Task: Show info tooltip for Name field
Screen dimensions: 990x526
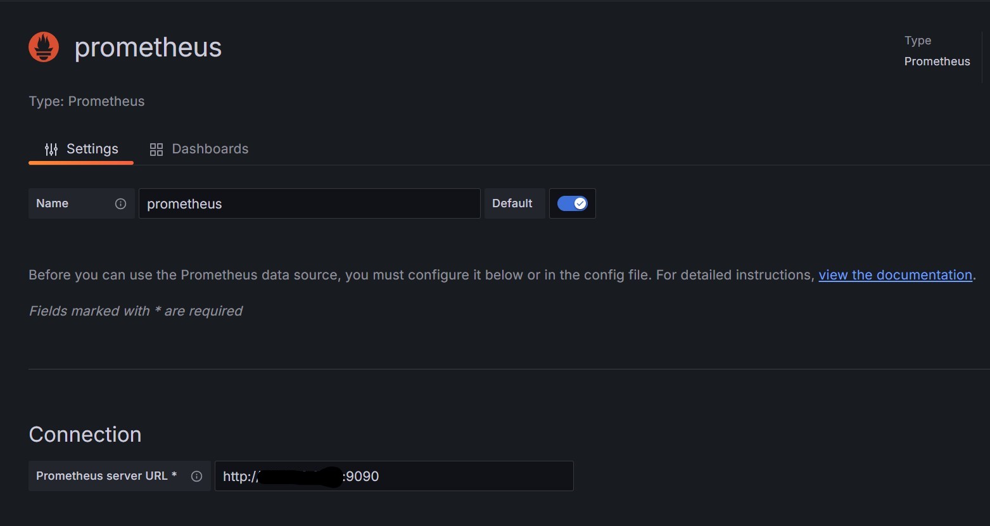Action: coord(120,203)
